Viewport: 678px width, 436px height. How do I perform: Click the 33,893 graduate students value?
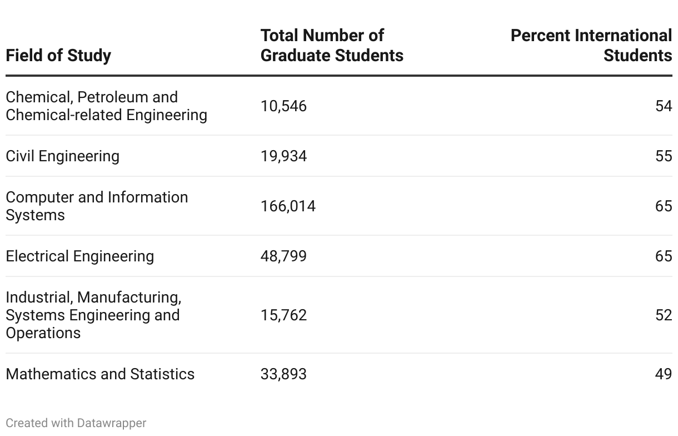(x=283, y=374)
